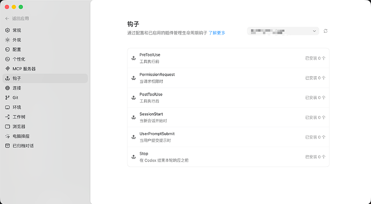Click the 外观 sun icon
The width and height of the screenshot is (371, 204).
[x=8, y=40]
